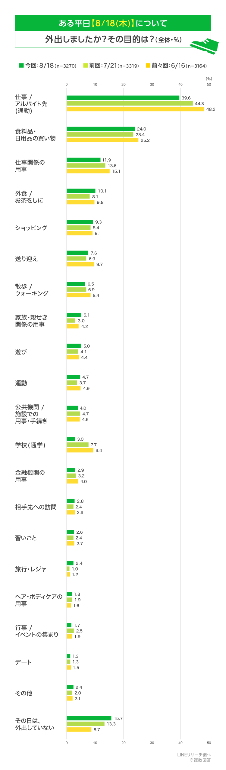This screenshot has height=770, width=226.
Task: Select the 仕事関係の用事 category label
Action: pyautogui.click(x=30, y=166)
